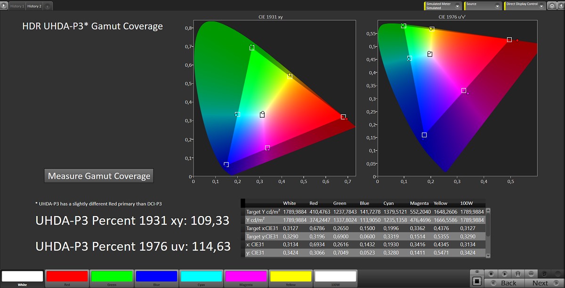Click the small stop icon
Viewport: 565px width, 288px height.
491,273
